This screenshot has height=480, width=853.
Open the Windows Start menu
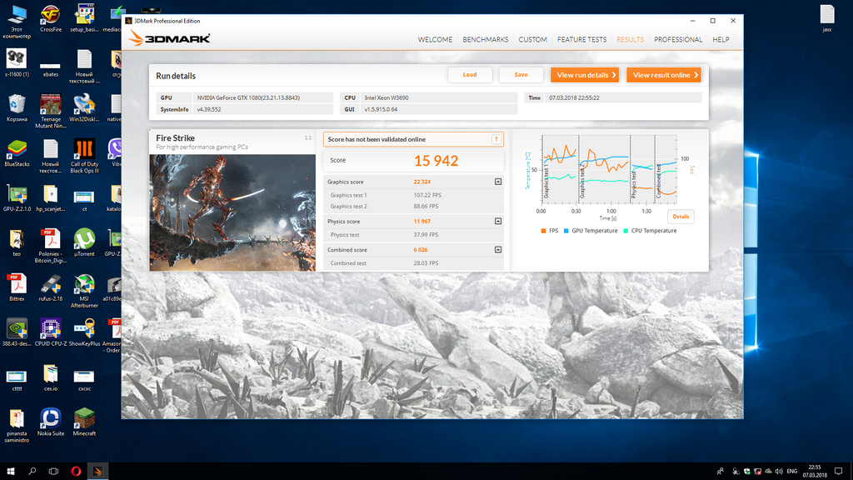click(10, 472)
